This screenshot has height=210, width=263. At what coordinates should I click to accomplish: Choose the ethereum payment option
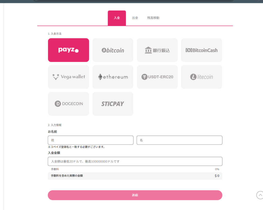(x=113, y=77)
